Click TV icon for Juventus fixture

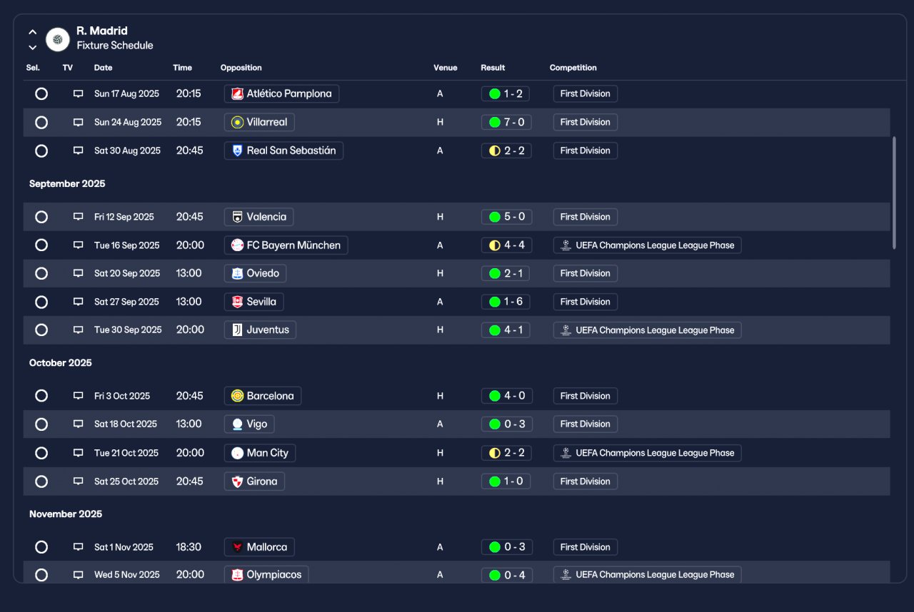tap(79, 330)
